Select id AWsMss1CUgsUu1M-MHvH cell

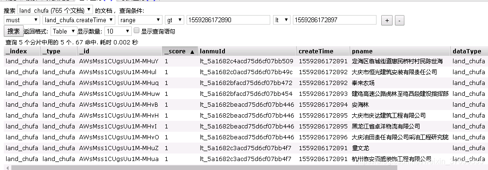coord(120,116)
